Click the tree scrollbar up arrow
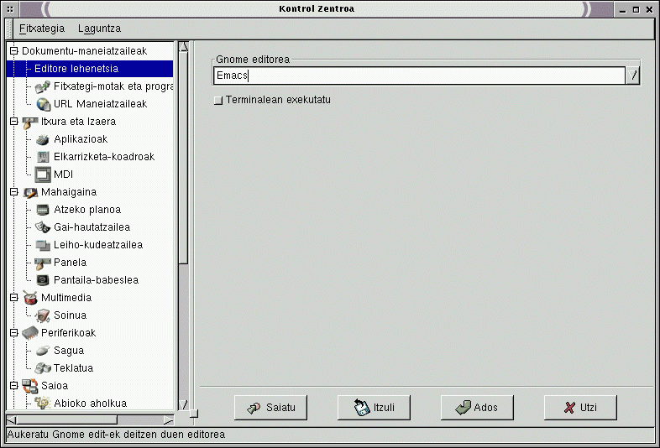660x448 pixels. (x=184, y=47)
